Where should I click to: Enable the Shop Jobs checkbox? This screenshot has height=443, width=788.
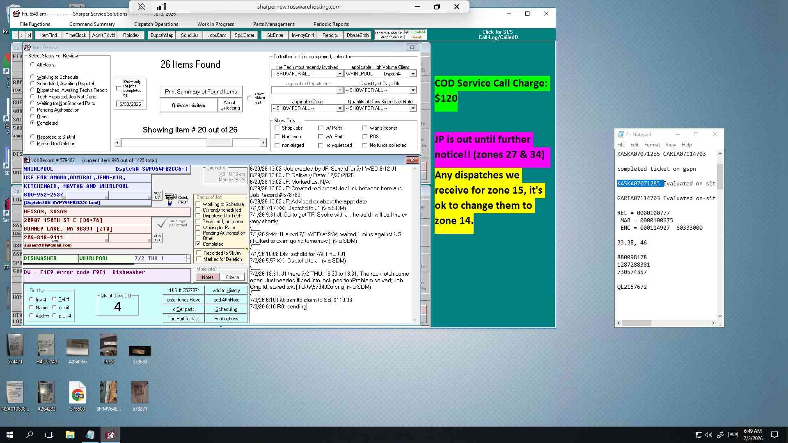277,128
